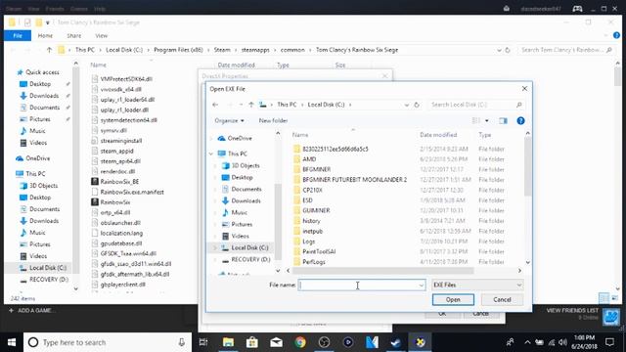The width and height of the screenshot is (626, 352).
Task: Select the BFGMINER FUTUREBIT MOONLANDER 2 folder
Action: point(354,180)
